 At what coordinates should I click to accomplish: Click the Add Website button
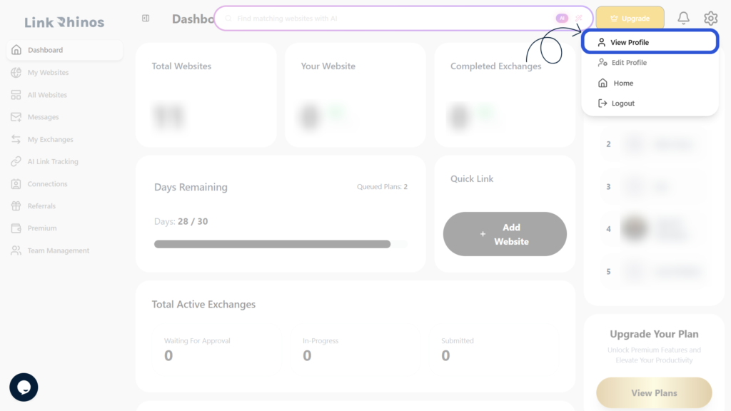pyautogui.click(x=505, y=234)
